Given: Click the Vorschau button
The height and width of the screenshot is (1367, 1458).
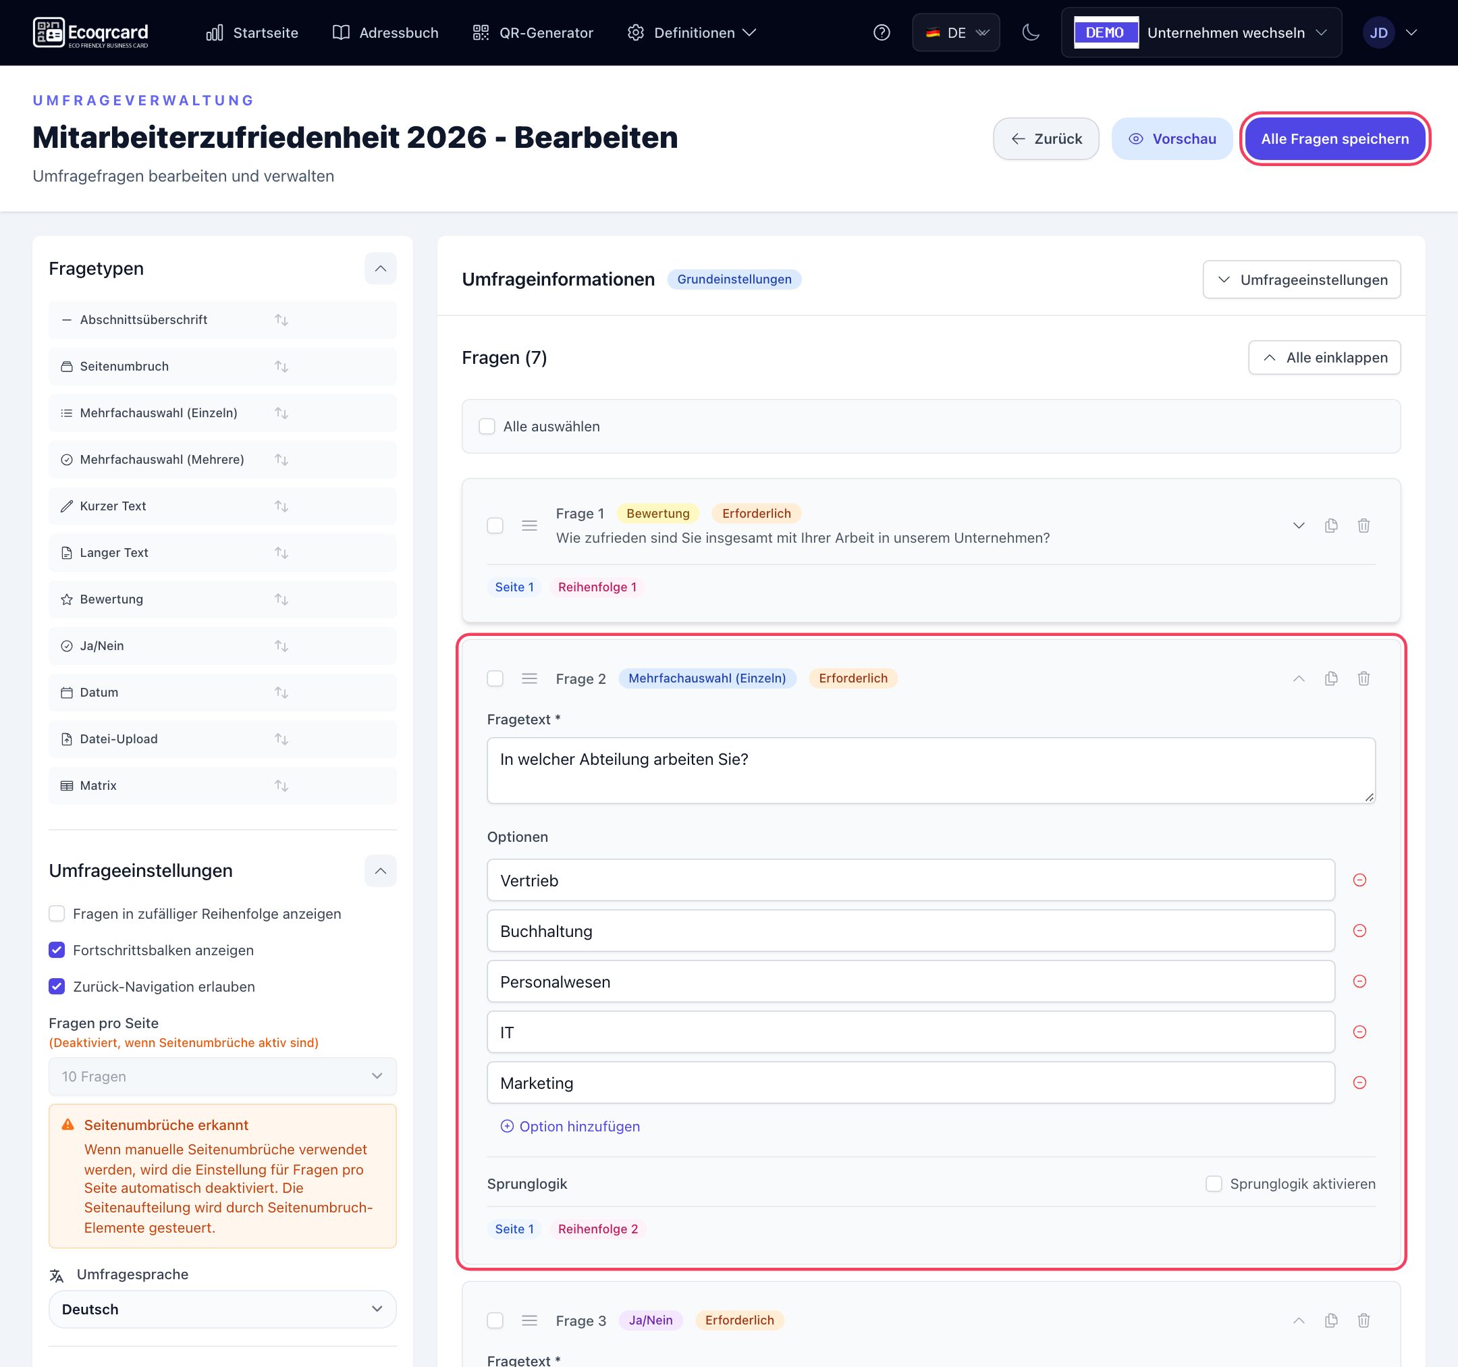Looking at the screenshot, I should [x=1172, y=138].
